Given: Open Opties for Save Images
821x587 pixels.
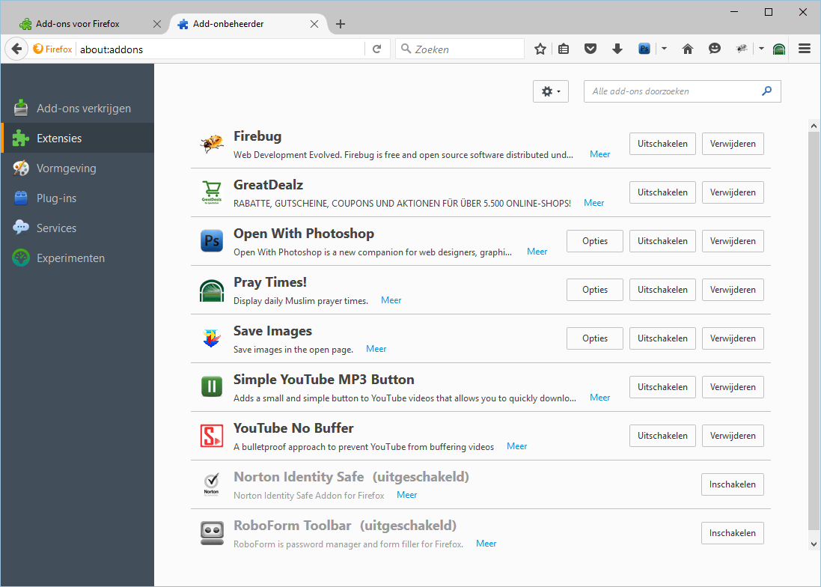Looking at the screenshot, I should 594,338.
